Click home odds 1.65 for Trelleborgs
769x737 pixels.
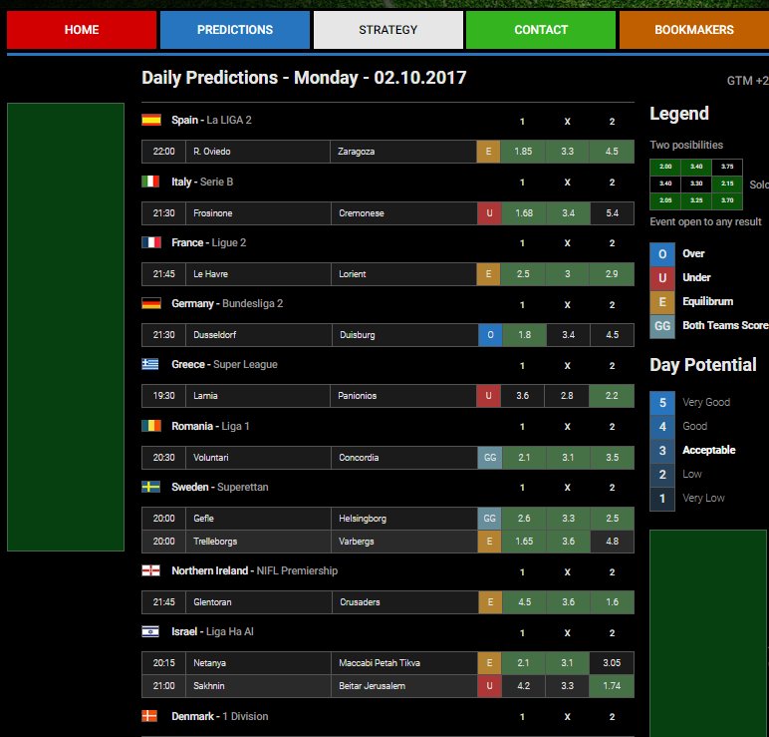click(x=523, y=542)
